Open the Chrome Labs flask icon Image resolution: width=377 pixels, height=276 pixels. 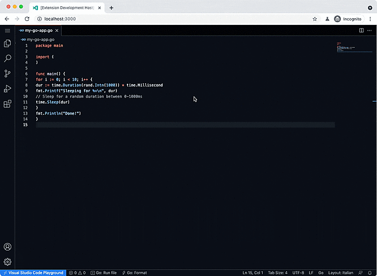coord(327,19)
